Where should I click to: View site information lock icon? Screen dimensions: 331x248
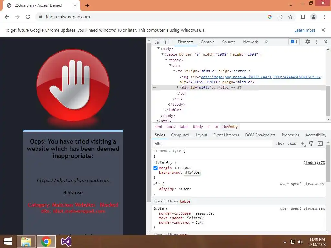coord(41,17)
